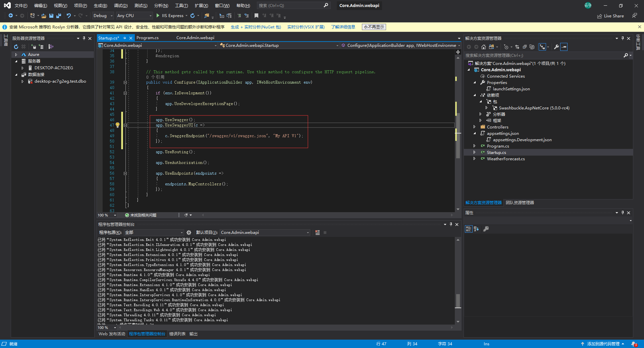This screenshot has width=644, height=348.
Task: Refresh the Server Explorer panel
Action: click(x=16, y=47)
